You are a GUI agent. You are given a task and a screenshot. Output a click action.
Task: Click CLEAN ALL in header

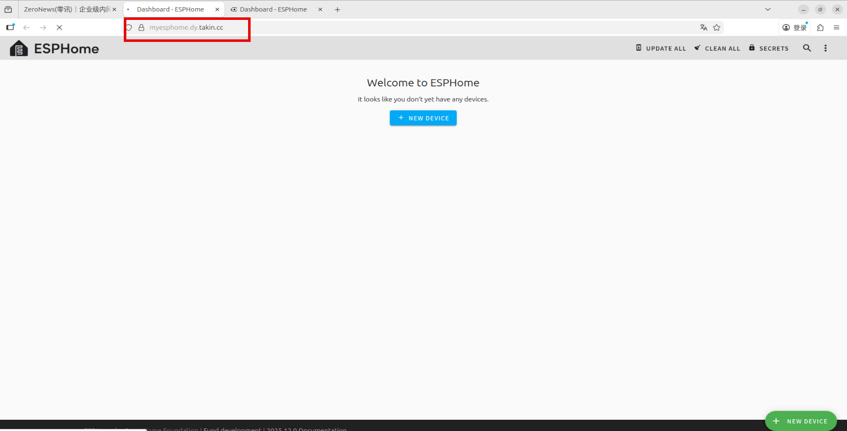pyautogui.click(x=717, y=48)
